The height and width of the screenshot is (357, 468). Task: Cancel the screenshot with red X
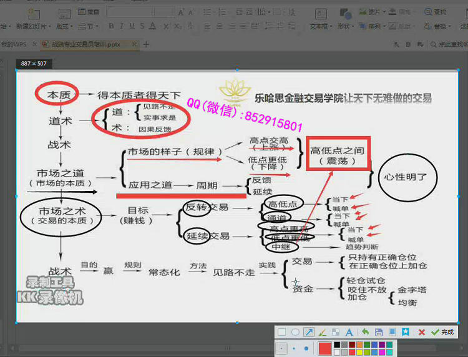click(422, 332)
